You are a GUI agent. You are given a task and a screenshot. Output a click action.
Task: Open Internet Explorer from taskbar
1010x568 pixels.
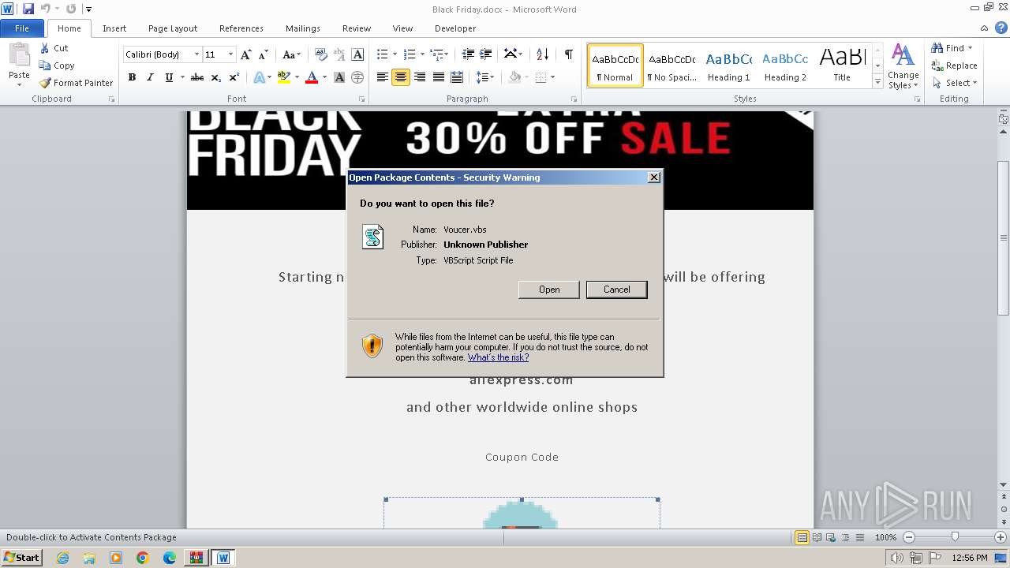[x=62, y=558]
